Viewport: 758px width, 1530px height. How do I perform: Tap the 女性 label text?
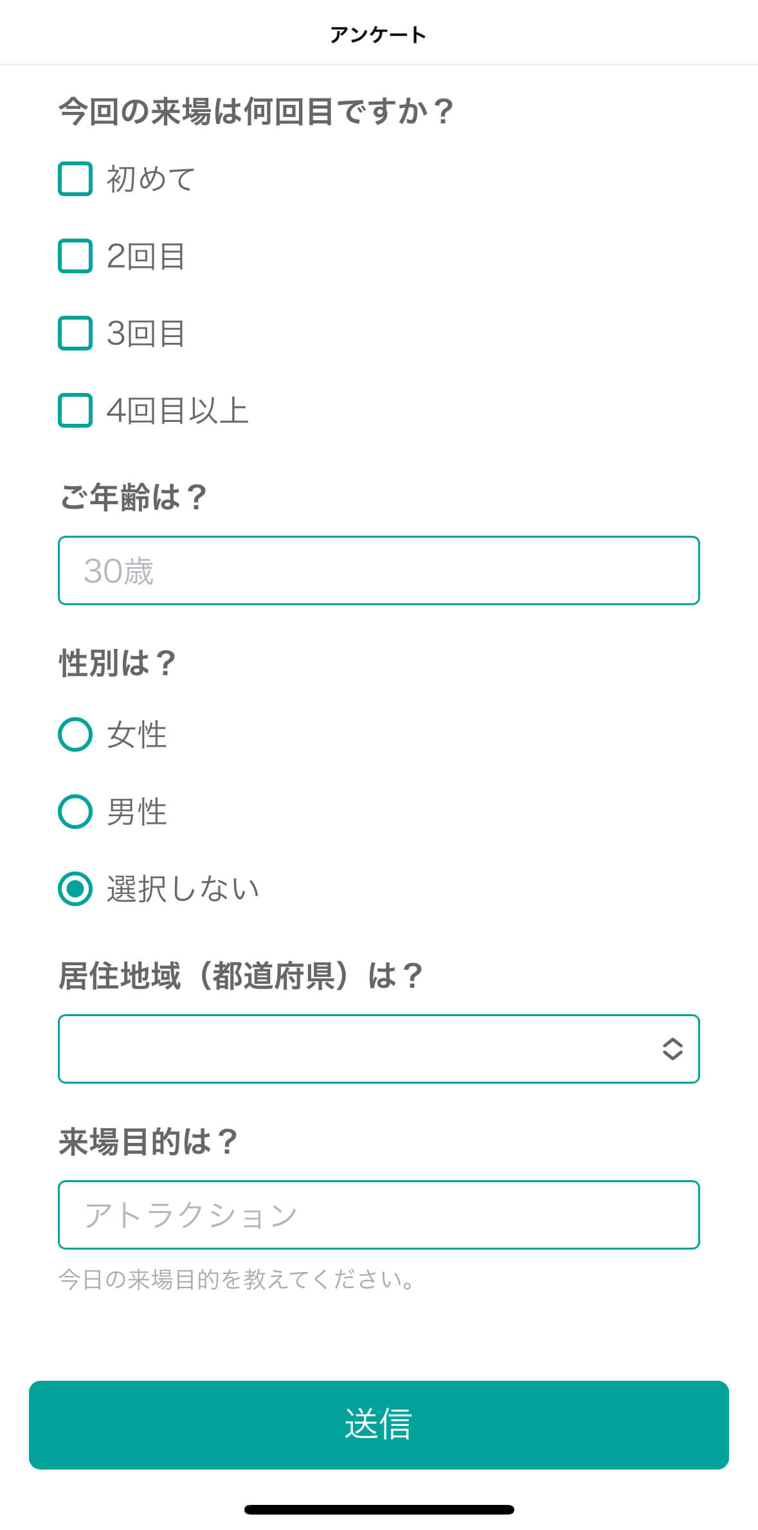coord(137,734)
